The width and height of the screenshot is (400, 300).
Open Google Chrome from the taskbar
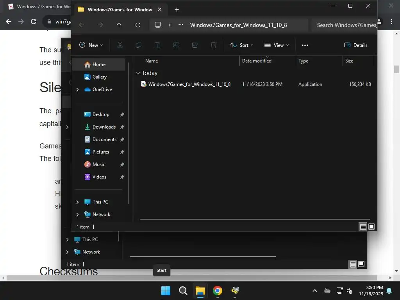(x=218, y=291)
